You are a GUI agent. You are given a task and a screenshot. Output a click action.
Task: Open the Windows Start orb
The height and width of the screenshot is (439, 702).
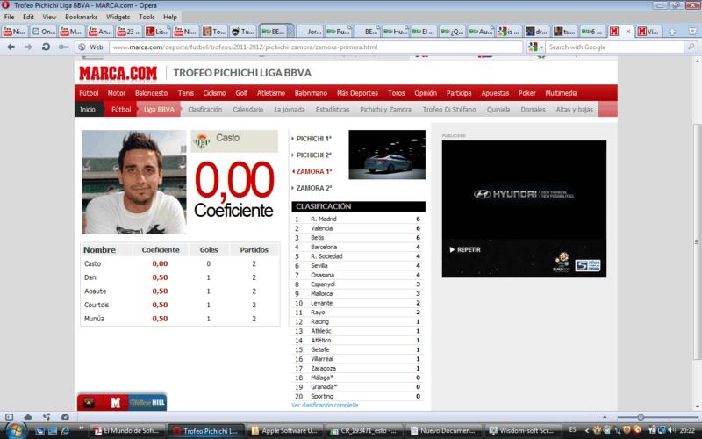click(15, 430)
